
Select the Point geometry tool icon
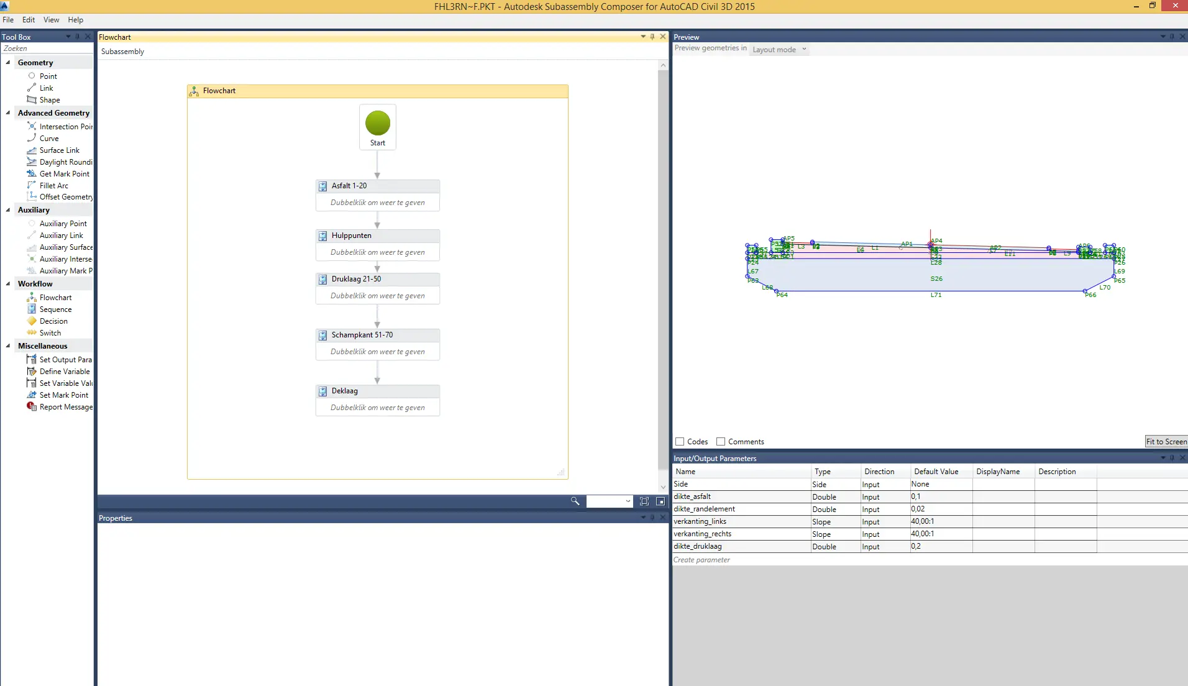pyautogui.click(x=32, y=76)
